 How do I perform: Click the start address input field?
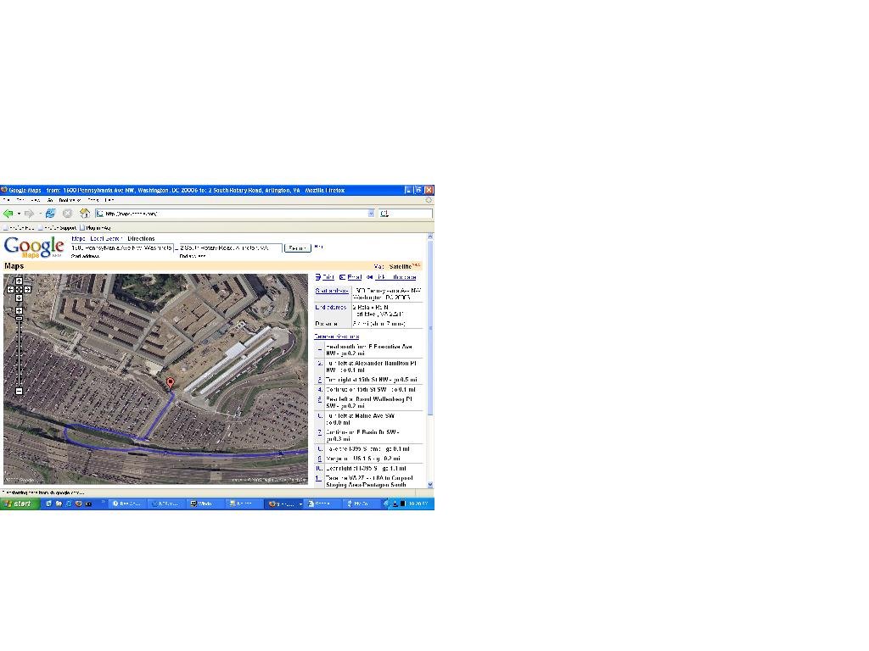click(121, 248)
